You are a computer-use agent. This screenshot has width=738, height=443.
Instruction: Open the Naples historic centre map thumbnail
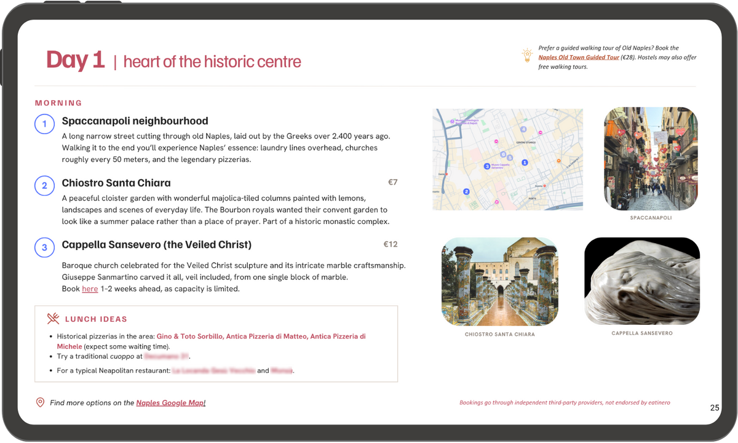507,159
